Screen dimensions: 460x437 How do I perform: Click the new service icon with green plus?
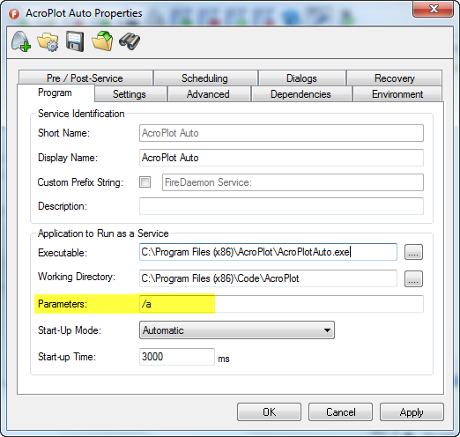(x=21, y=41)
